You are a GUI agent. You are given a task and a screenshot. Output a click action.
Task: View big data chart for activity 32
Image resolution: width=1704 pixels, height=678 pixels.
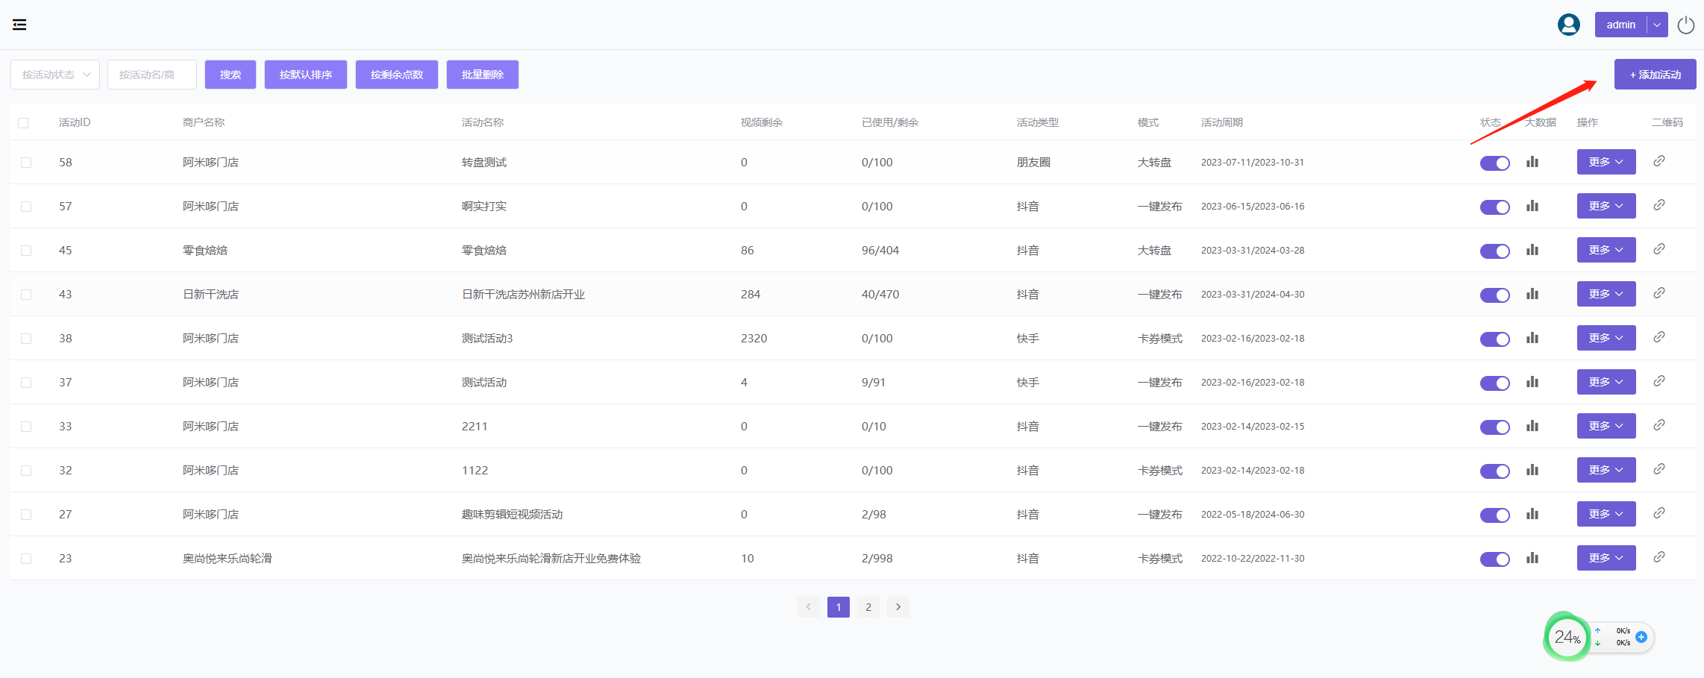(x=1532, y=470)
